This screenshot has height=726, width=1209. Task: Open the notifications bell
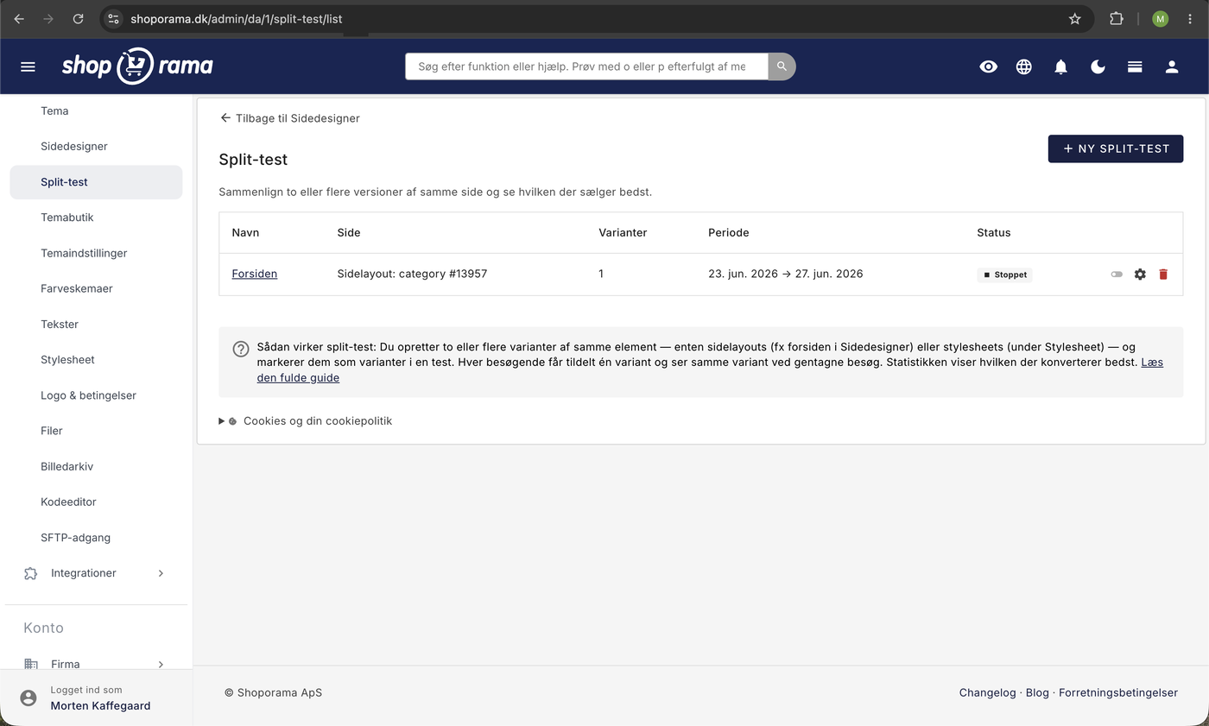pos(1061,66)
